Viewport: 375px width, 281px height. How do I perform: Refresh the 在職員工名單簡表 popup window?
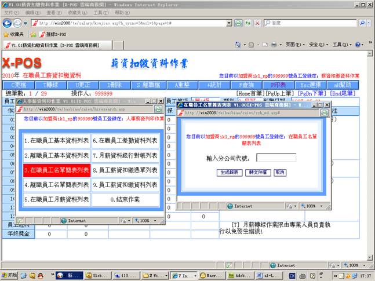coord(325,113)
